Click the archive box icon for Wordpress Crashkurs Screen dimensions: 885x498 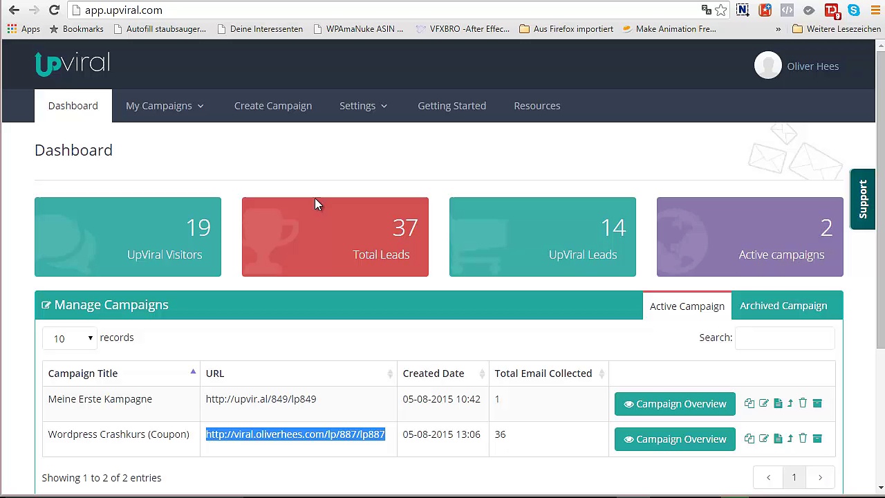pyautogui.click(x=817, y=439)
